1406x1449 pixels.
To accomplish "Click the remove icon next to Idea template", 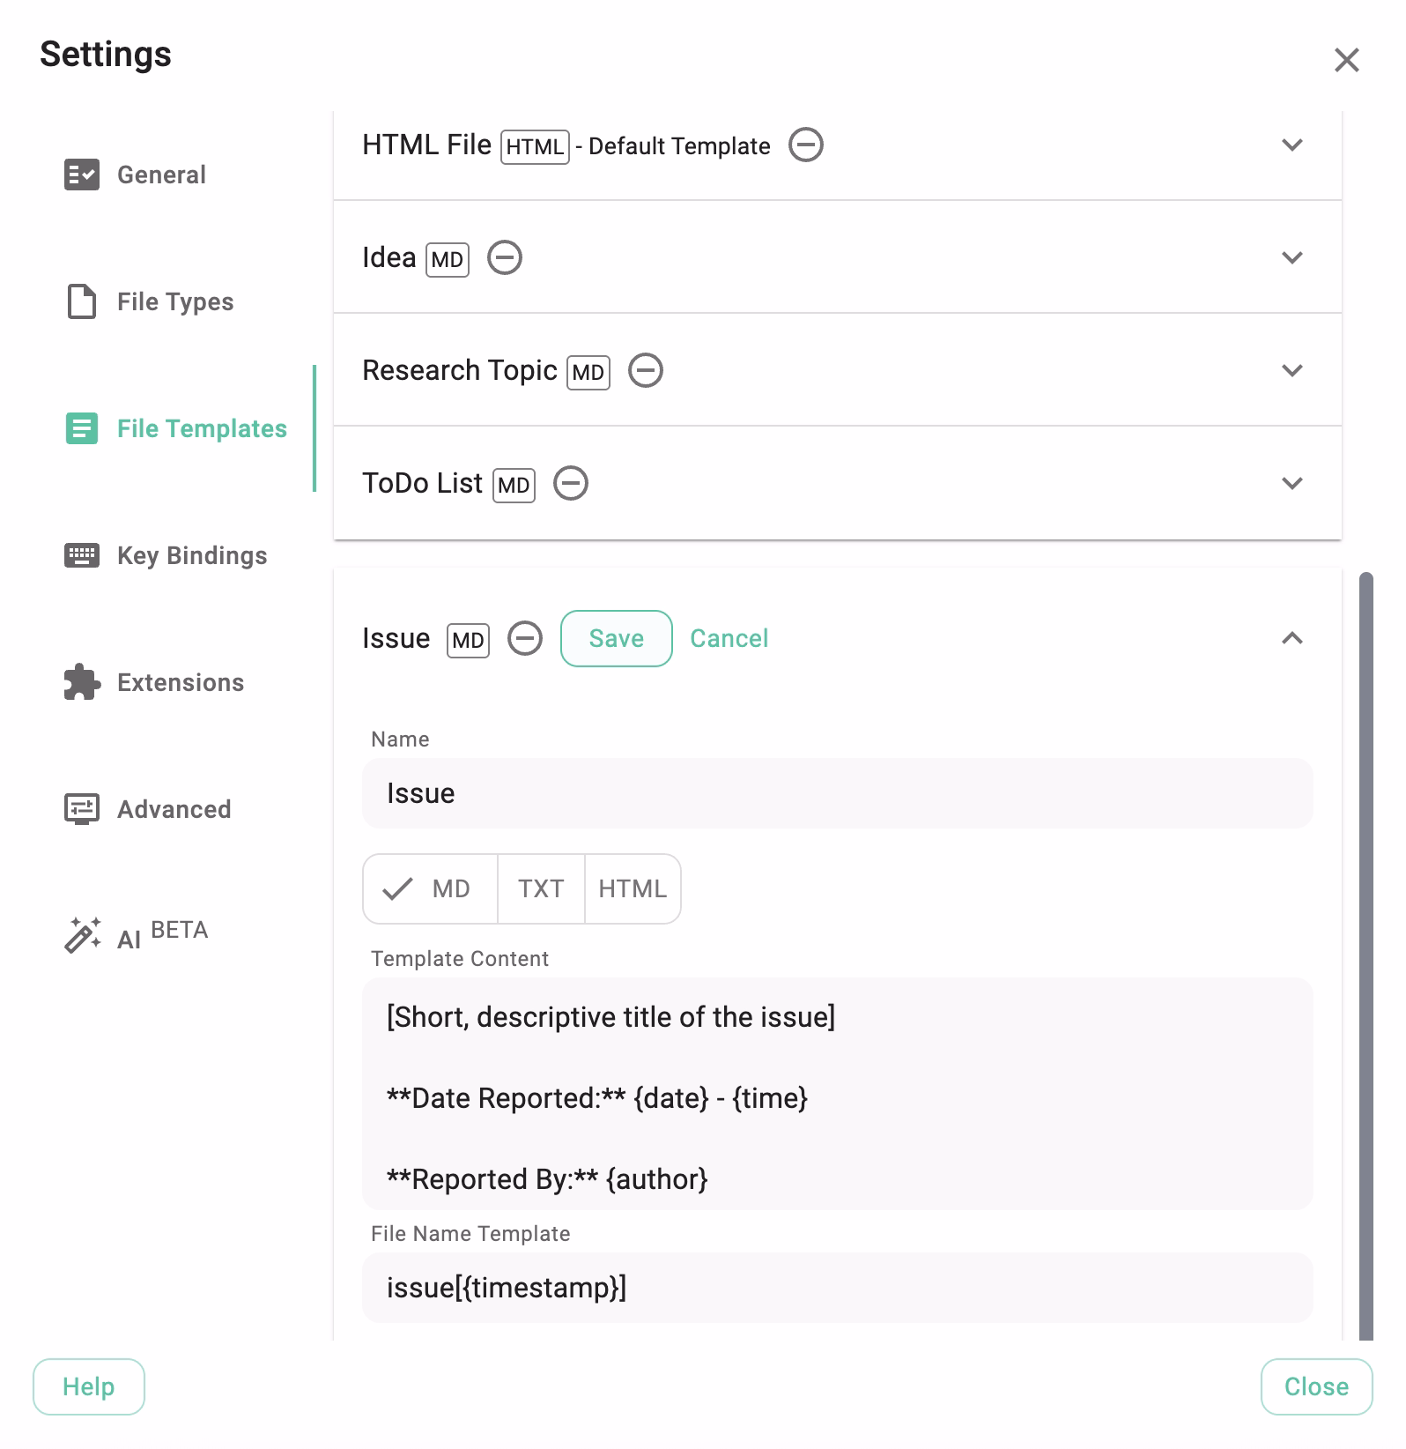I will (505, 258).
